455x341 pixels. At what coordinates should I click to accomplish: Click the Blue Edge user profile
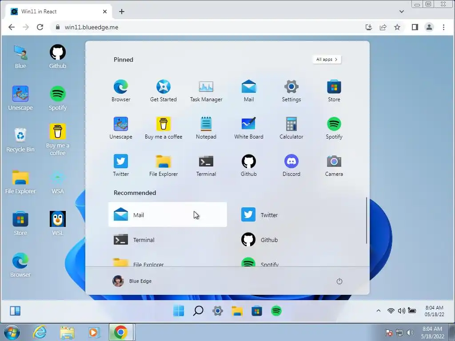pyautogui.click(x=132, y=281)
